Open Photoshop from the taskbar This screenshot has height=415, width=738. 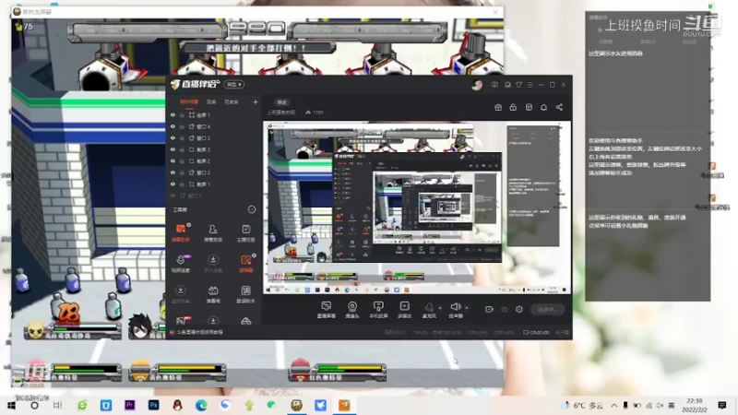pos(153,405)
